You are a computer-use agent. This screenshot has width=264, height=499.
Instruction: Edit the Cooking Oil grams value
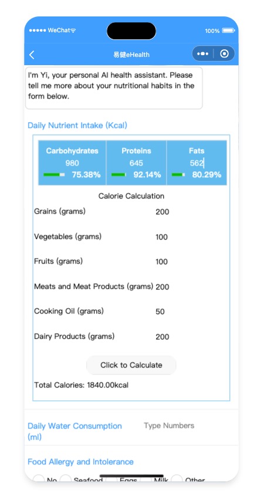(x=160, y=312)
